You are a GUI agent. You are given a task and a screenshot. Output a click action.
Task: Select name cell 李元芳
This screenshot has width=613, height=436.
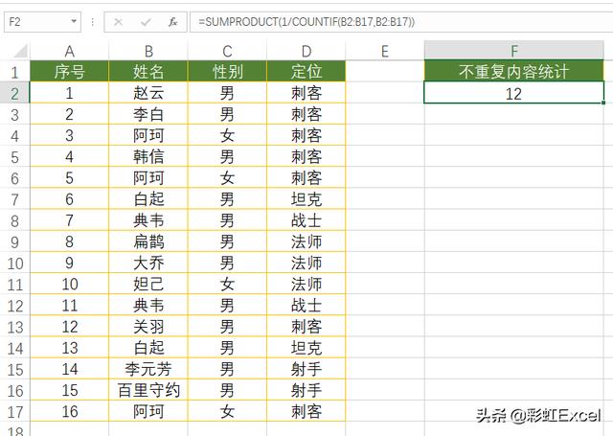[x=148, y=369]
